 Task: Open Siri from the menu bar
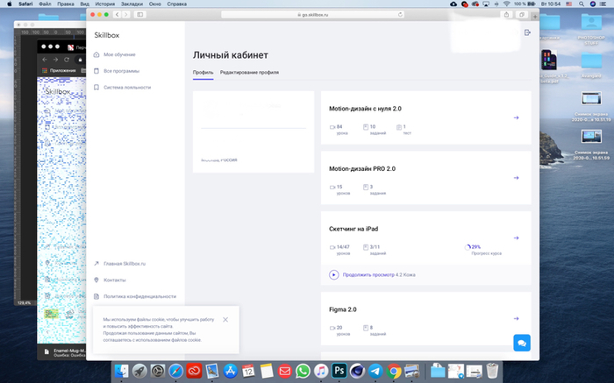click(592, 4)
